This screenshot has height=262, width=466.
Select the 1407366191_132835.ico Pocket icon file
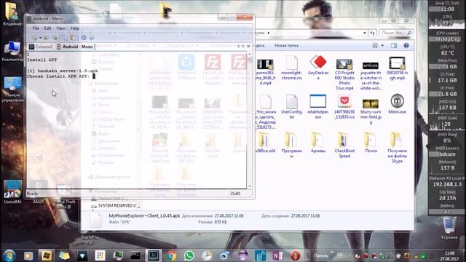[344, 107]
